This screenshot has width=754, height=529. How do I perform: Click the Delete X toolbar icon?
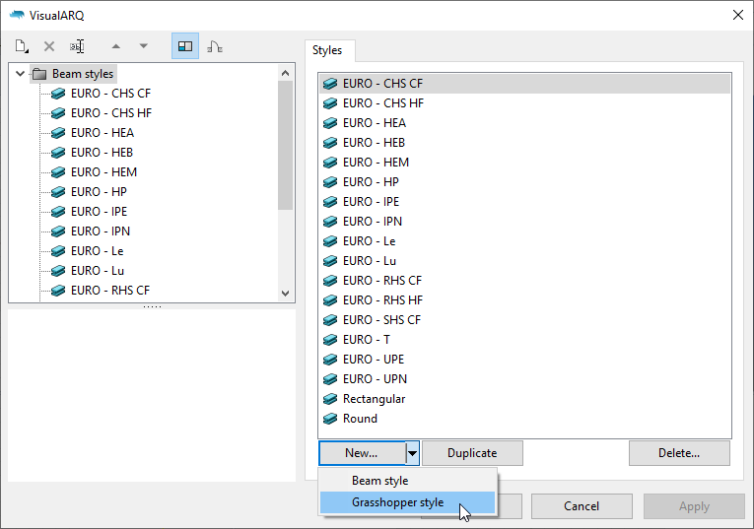click(49, 46)
